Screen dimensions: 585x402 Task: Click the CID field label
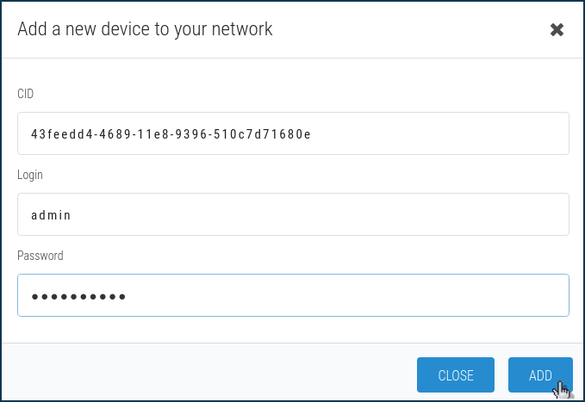[x=25, y=93]
